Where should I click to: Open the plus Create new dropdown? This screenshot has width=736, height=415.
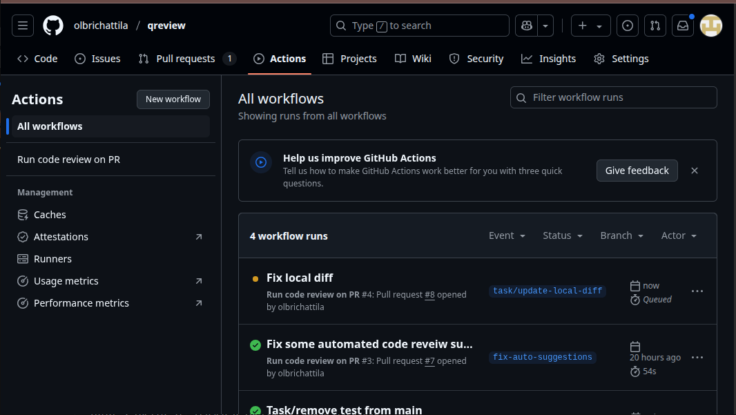point(590,26)
